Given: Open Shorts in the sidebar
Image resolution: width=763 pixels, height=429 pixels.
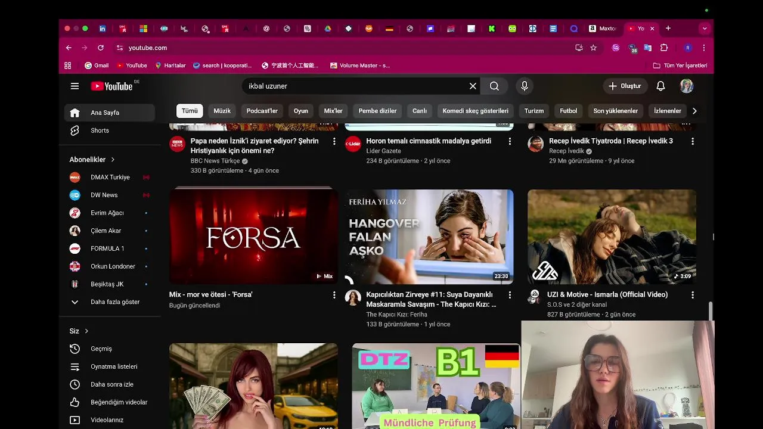Looking at the screenshot, I should [110, 130].
